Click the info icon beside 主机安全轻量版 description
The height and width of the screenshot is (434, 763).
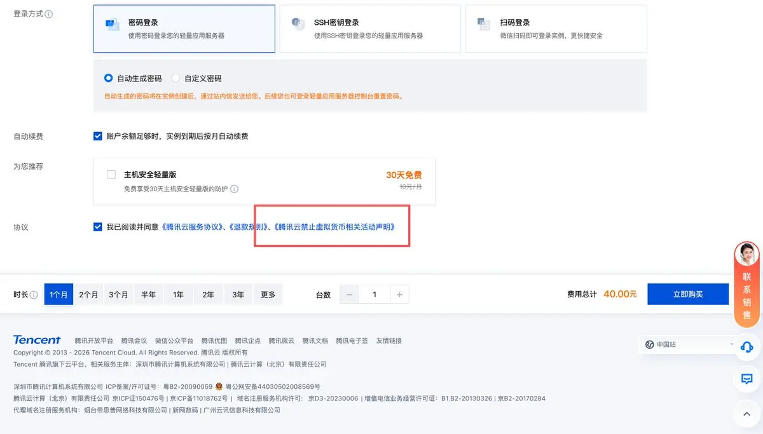pos(234,189)
